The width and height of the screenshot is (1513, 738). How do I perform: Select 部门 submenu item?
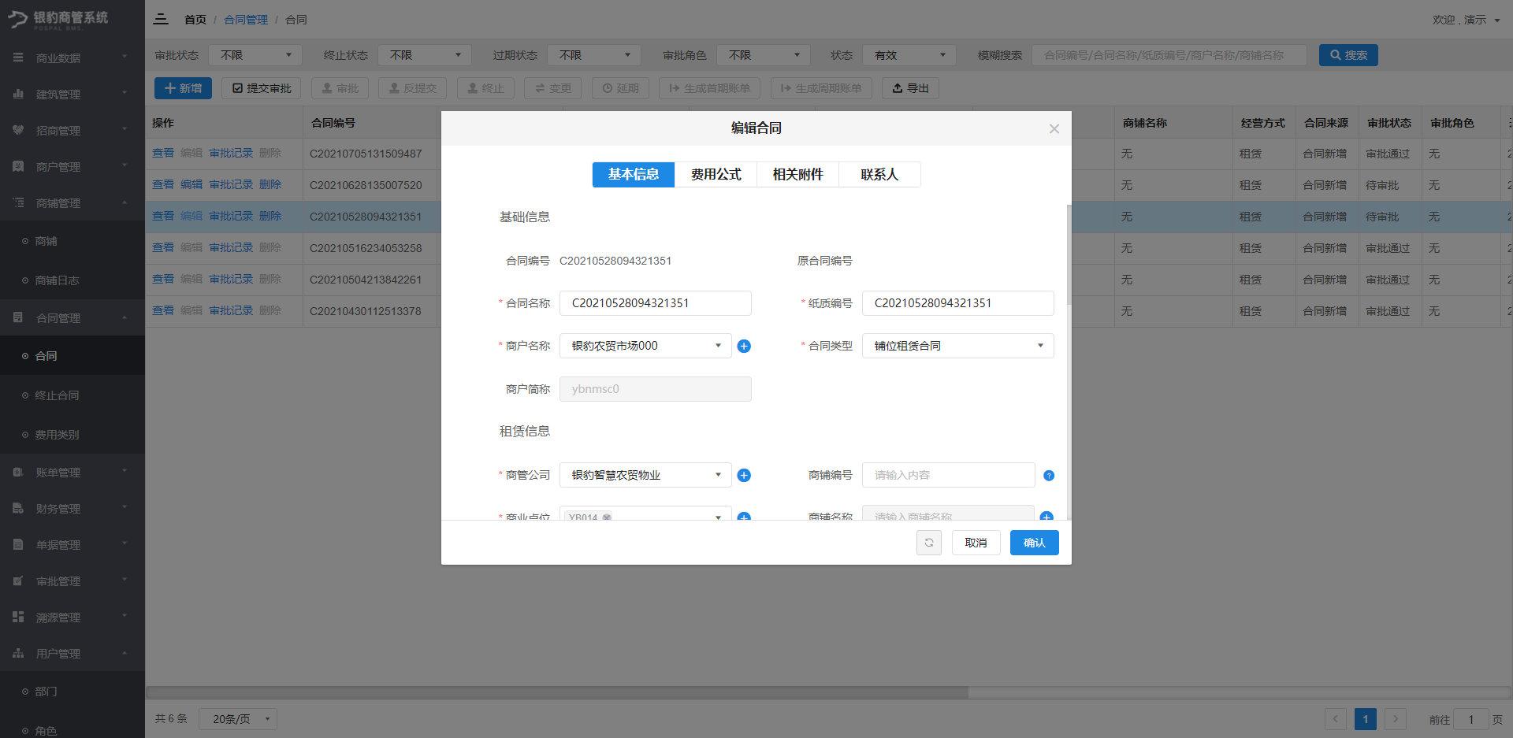(72, 692)
